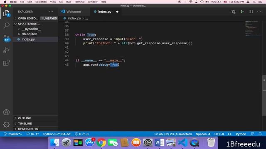
Task: Open the Source Control view icon
Action: [7, 38]
